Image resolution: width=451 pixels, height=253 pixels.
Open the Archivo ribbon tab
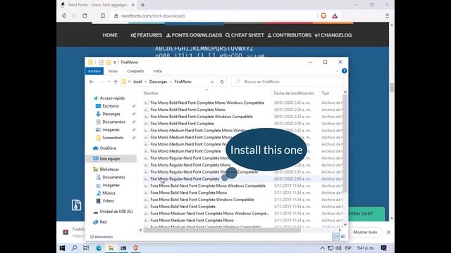pyautogui.click(x=94, y=71)
